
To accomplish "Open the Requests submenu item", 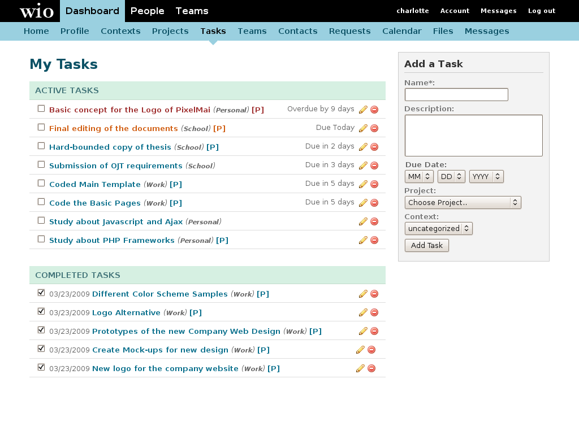I will click(349, 31).
